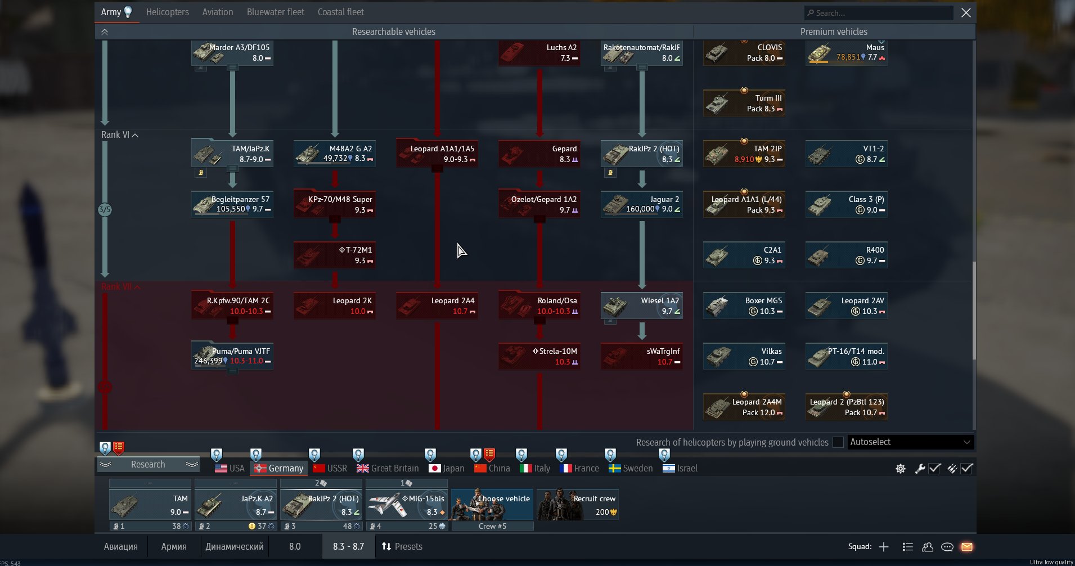Screen dimensions: 1075x566
Task: Select the Jaguar 2 vehicle card
Action: click(x=642, y=205)
